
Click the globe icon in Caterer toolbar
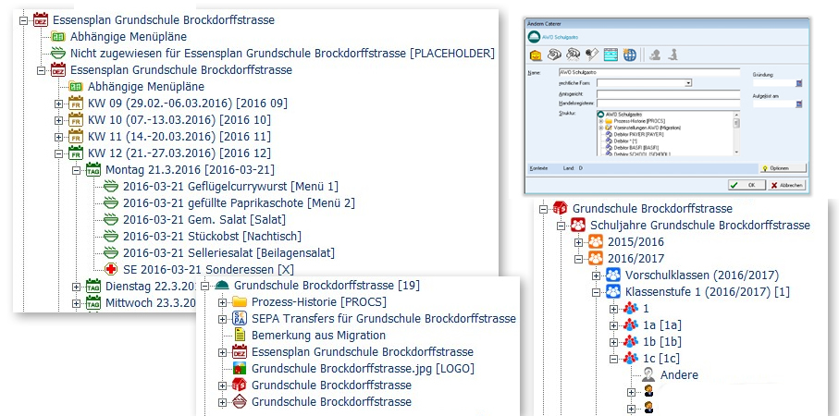631,55
